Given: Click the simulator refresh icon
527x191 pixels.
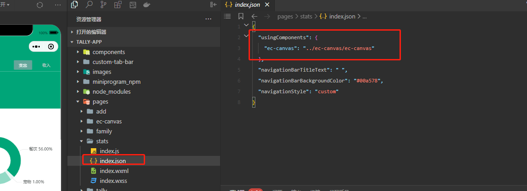Looking at the screenshot, I should (x=40, y=5).
